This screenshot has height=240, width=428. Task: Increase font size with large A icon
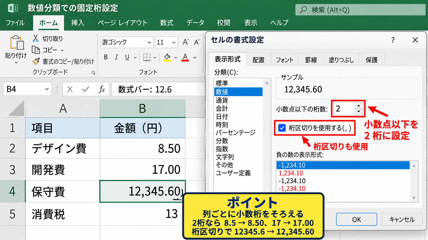pyautogui.click(x=186, y=42)
